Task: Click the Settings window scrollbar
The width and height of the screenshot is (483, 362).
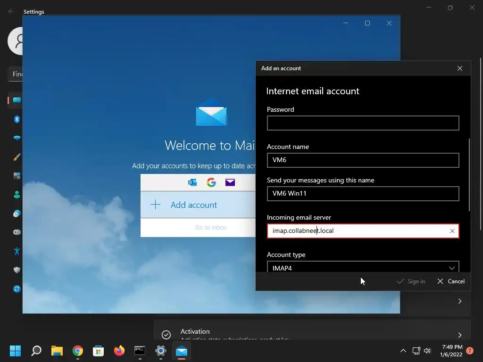Action: coord(481,144)
